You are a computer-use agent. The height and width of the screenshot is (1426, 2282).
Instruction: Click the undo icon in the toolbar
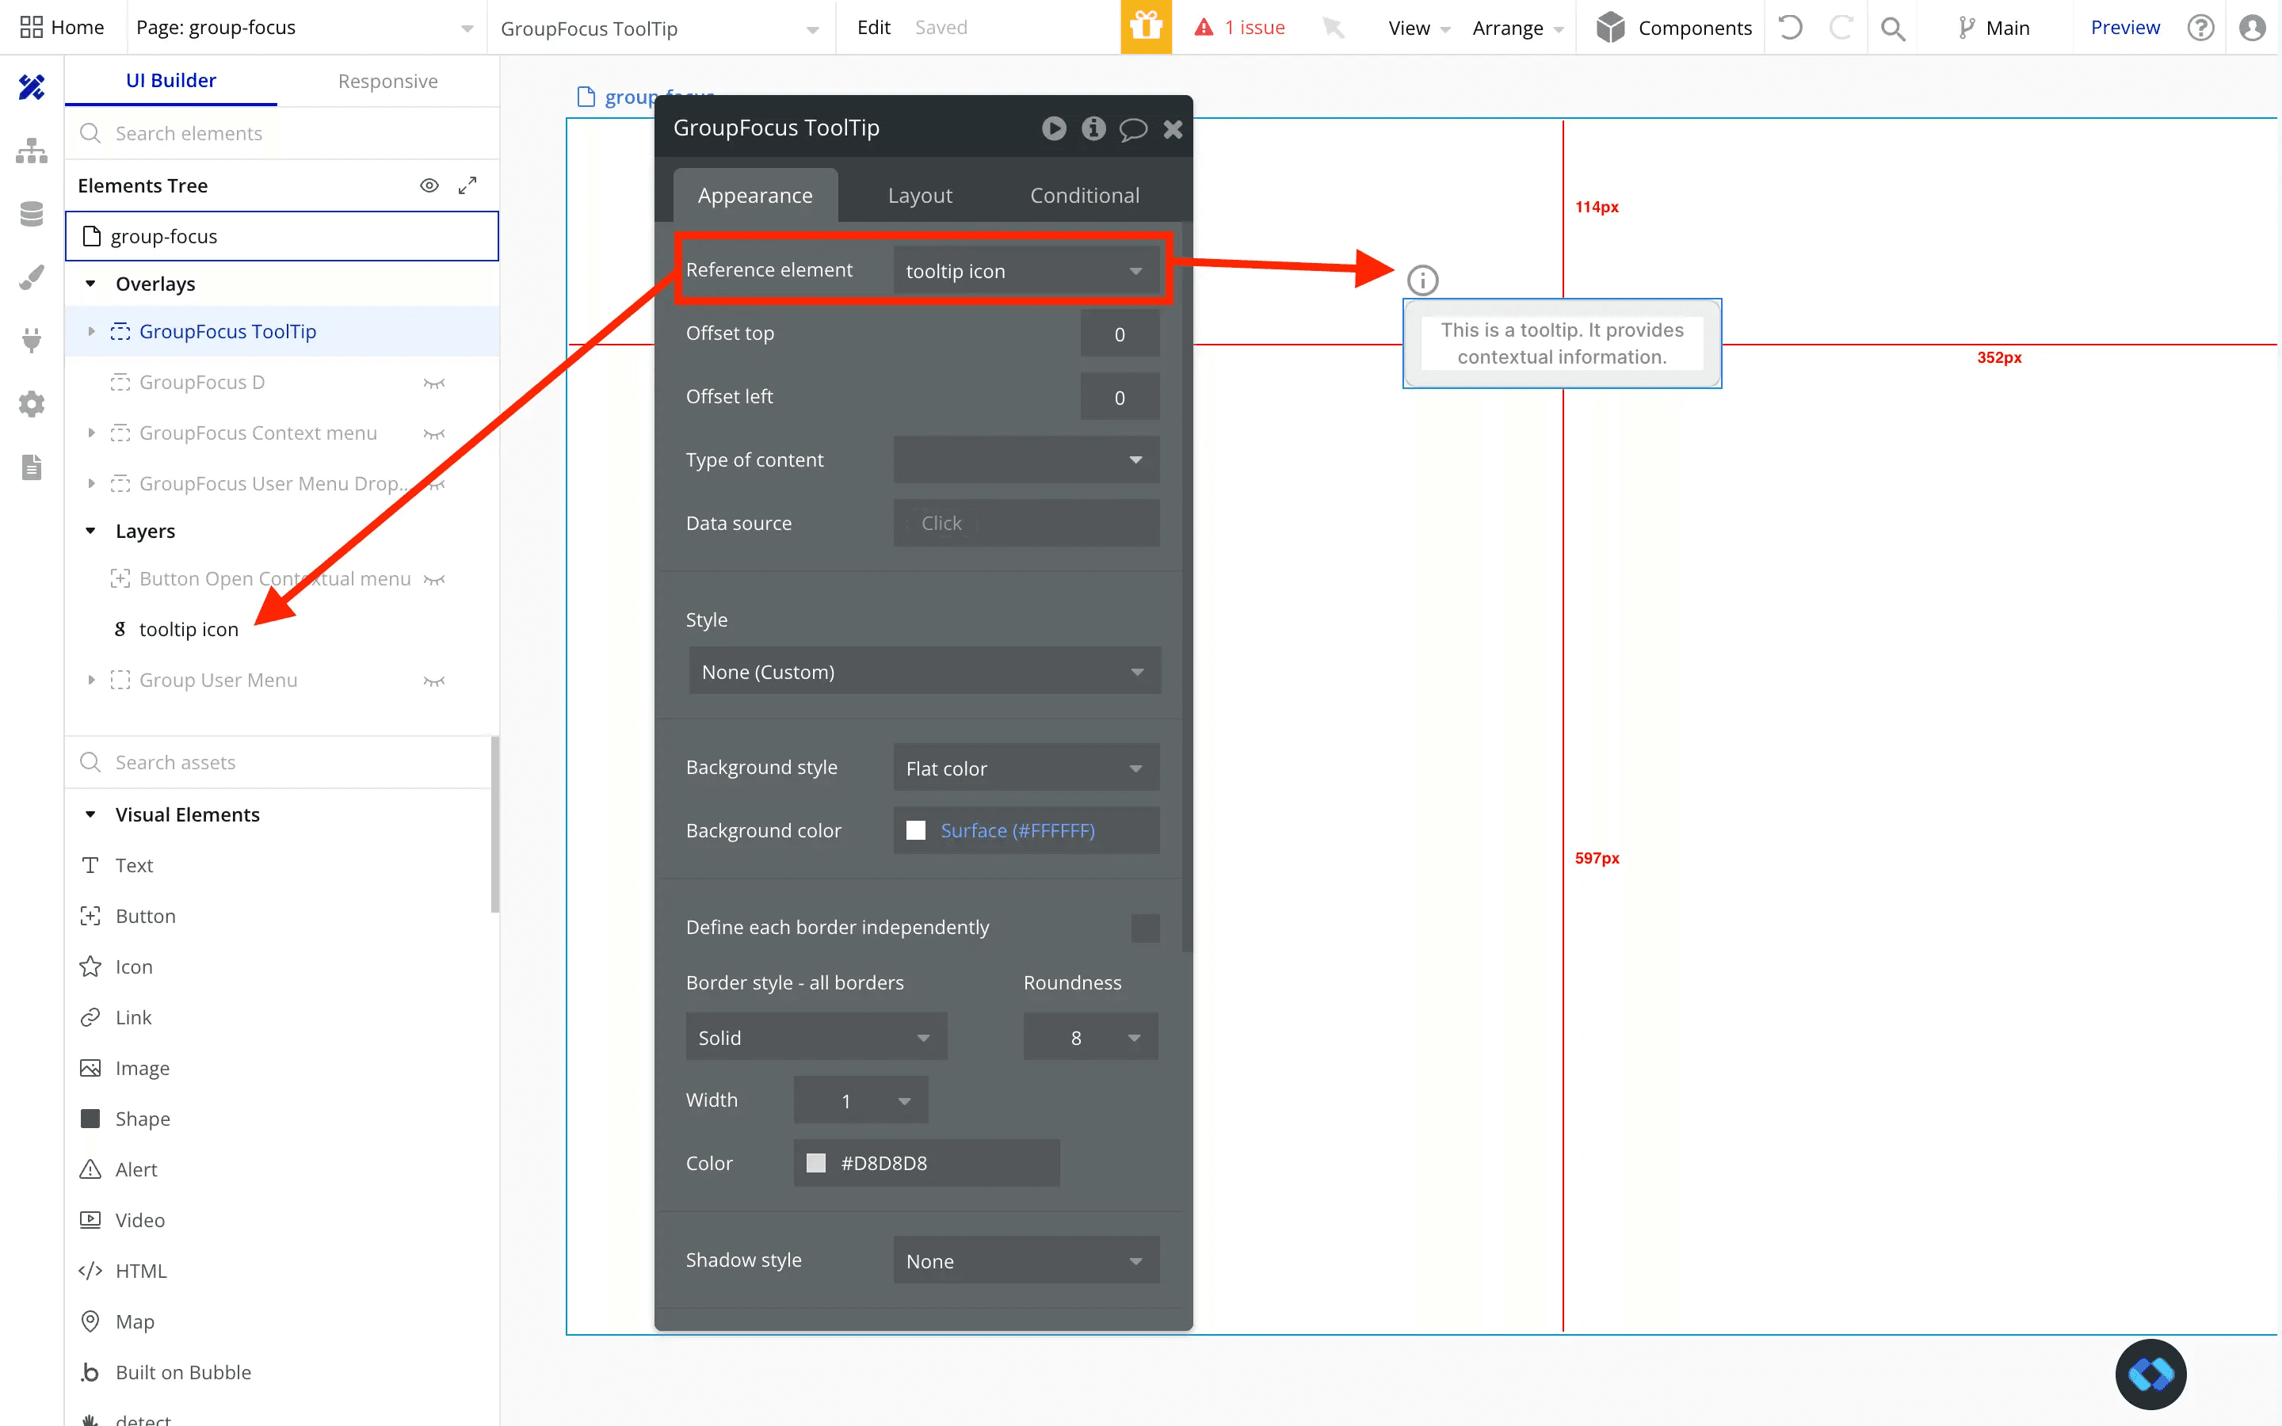tap(1790, 28)
